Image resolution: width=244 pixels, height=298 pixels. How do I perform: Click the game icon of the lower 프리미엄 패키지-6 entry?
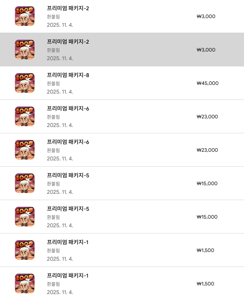click(x=25, y=150)
